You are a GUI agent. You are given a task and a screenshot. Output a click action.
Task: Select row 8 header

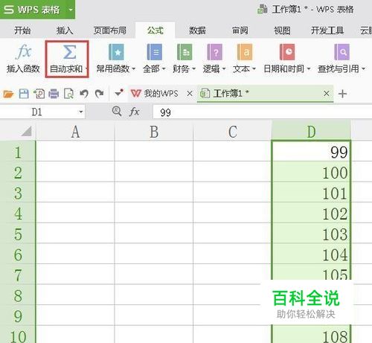point(18,295)
